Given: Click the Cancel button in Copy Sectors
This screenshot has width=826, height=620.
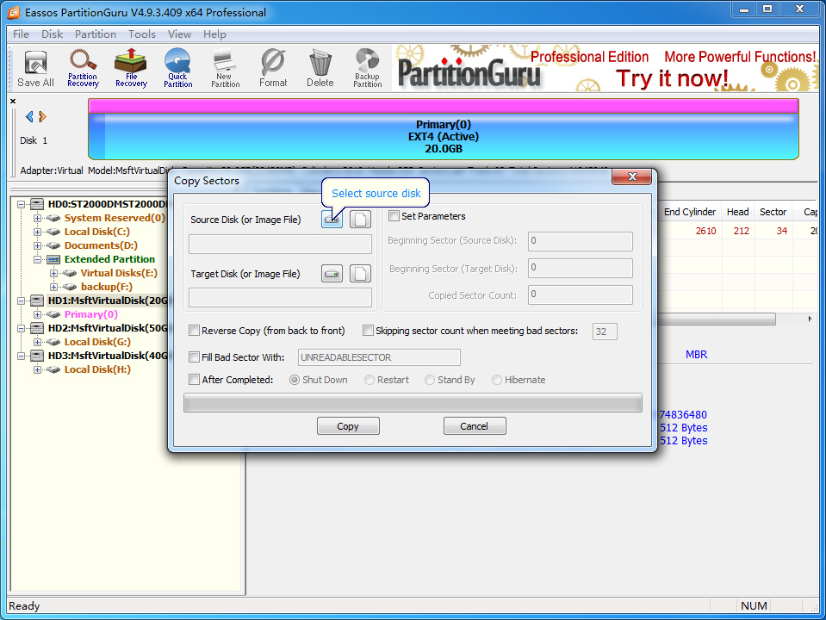Looking at the screenshot, I should point(474,426).
